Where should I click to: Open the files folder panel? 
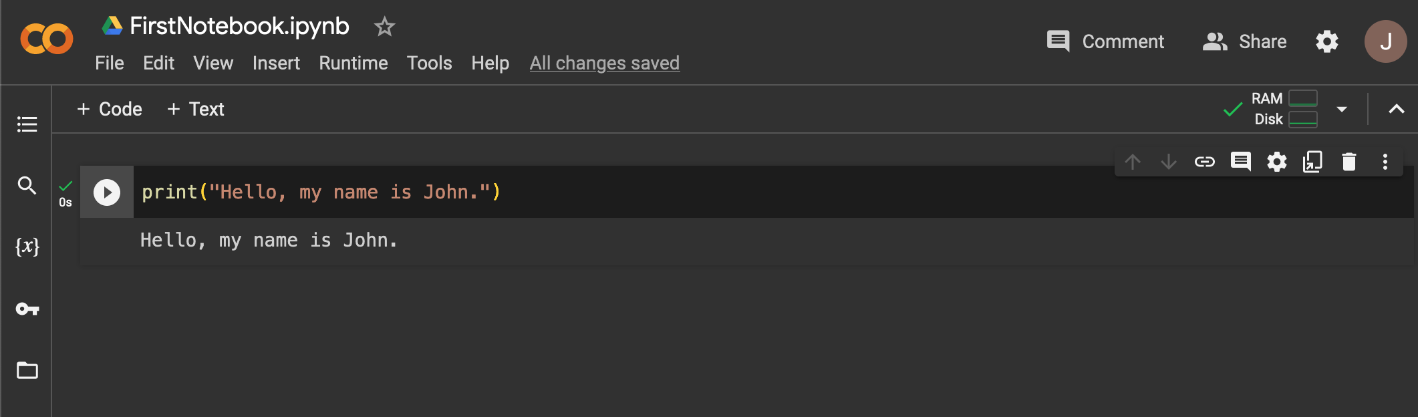pyautogui.click(x=27, y=370)
